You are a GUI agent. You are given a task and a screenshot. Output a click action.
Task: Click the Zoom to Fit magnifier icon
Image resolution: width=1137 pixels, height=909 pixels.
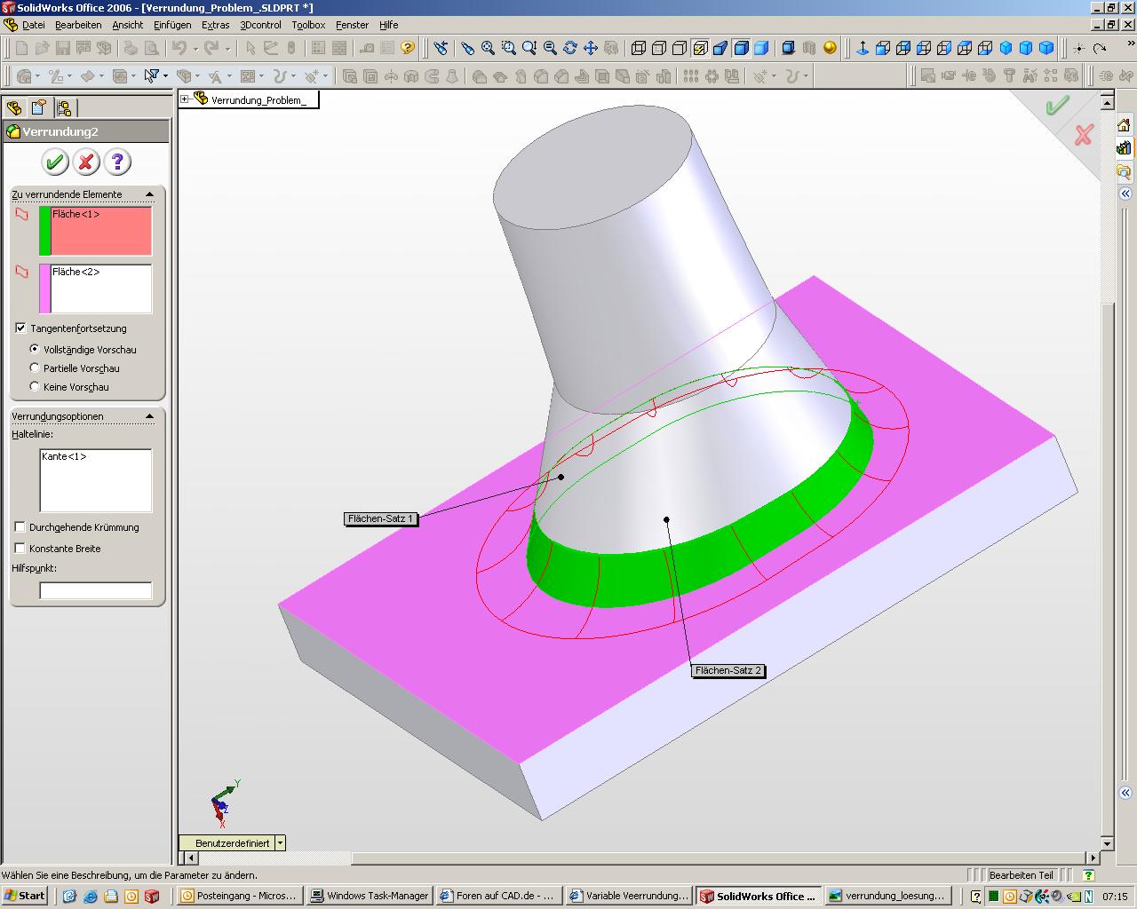click(x=488, y=48)
